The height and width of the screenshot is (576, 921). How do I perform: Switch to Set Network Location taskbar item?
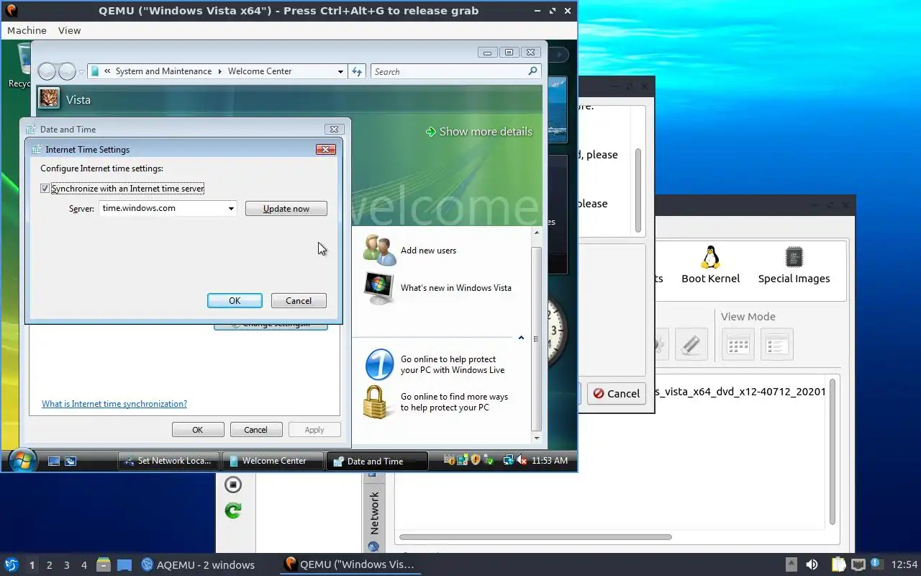(x=168, y=461)
